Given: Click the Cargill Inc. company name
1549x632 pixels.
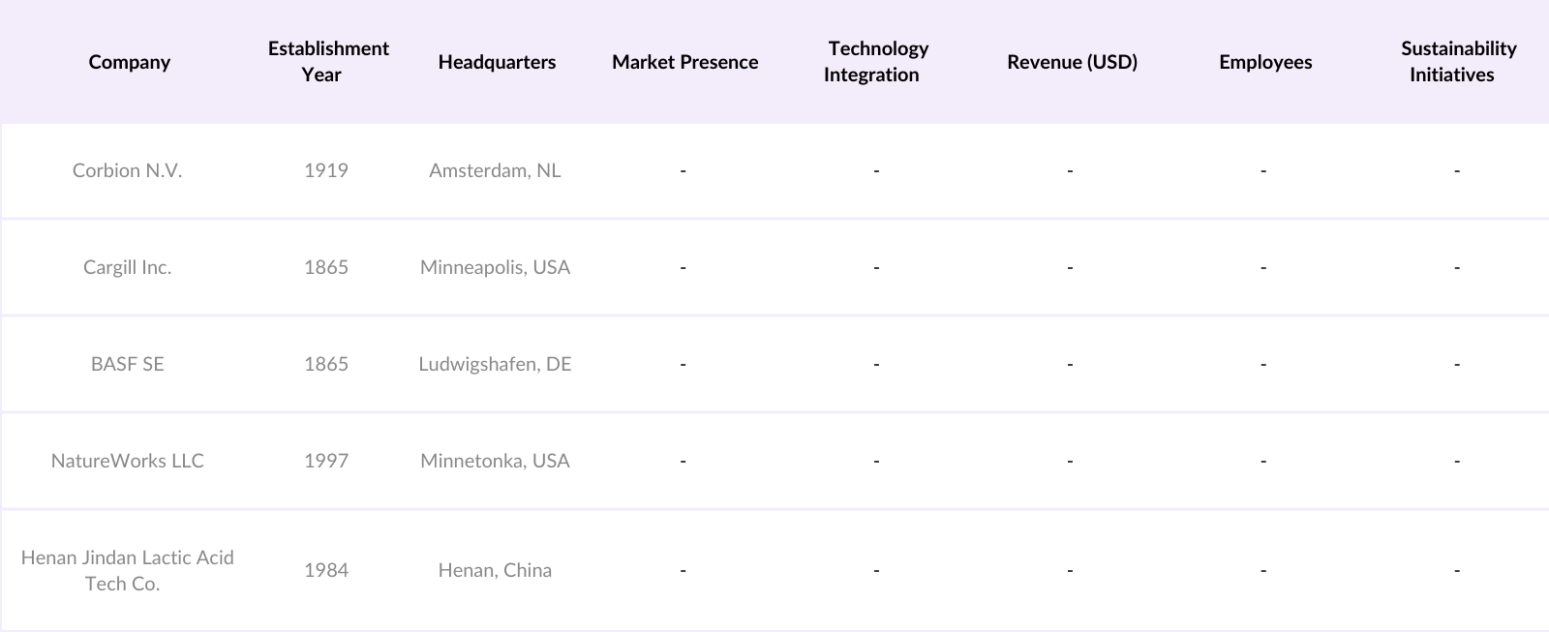Looking at the screenshot, I should pos(127,267).
